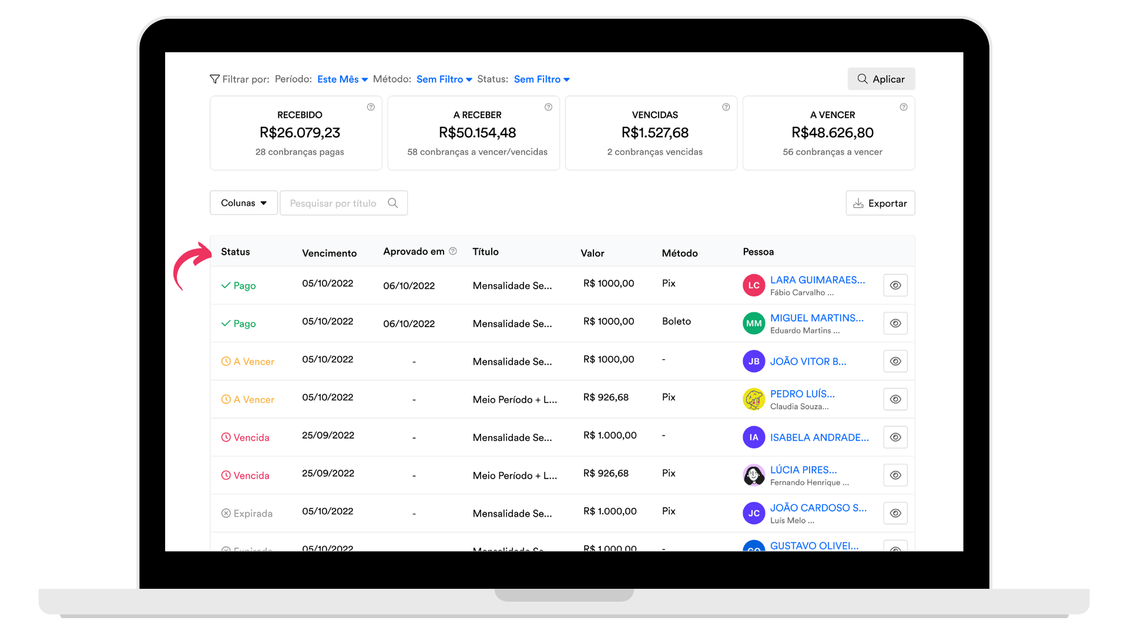This screenshot has height=634, width=1128.
Task: Click the help icon on A RECEBER card
Action: pyautogui.click(x=548, y=107)
